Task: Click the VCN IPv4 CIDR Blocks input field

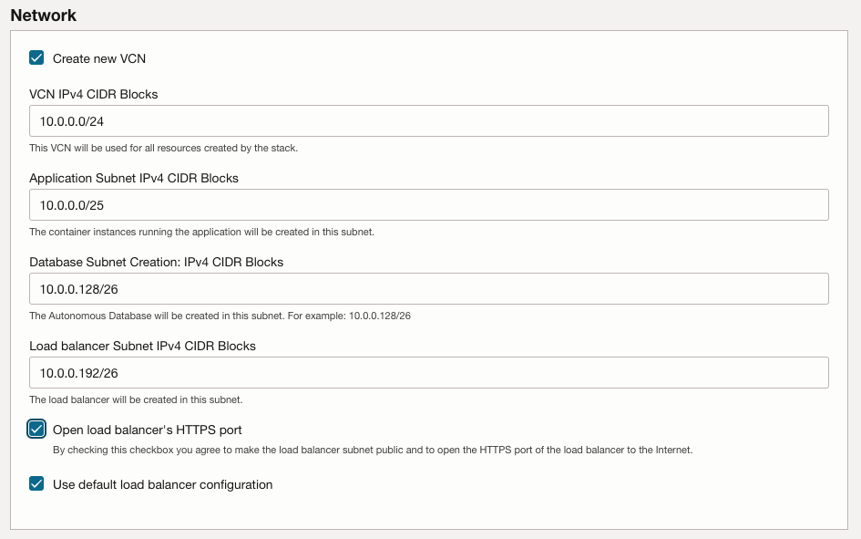Action: (x=429, y=121)
